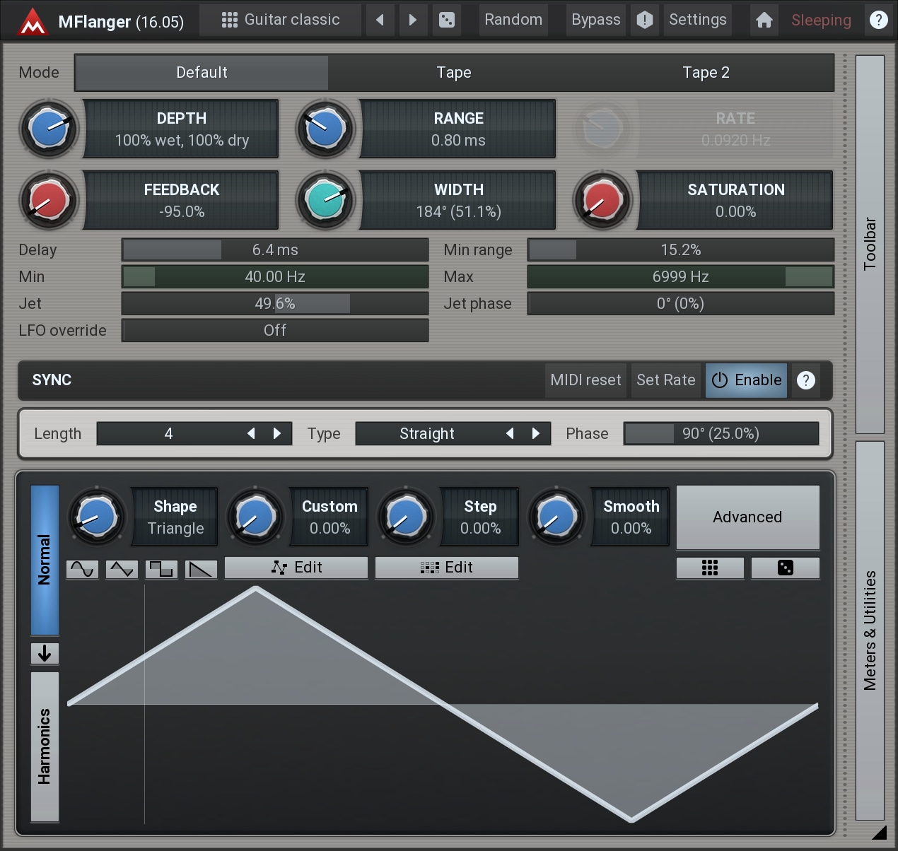
Task: Click the Advanced button
Action: pyautogui.click(x=748, y=517)
